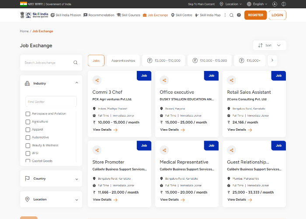Collapse the Industry filter section
Image resolution: width=306 pixels, height=219 pixels.
coord(76,83)
